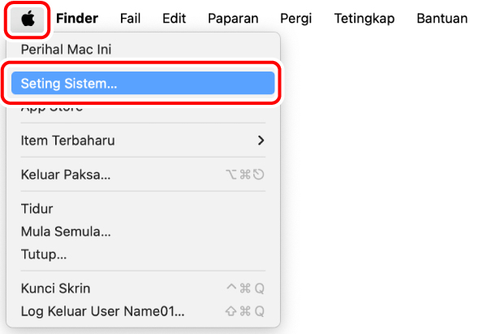The width and height of the screenshot is (487, 334).
Task: Put the Mac to sleep with Tidur
Action: (x=37, y=209)
